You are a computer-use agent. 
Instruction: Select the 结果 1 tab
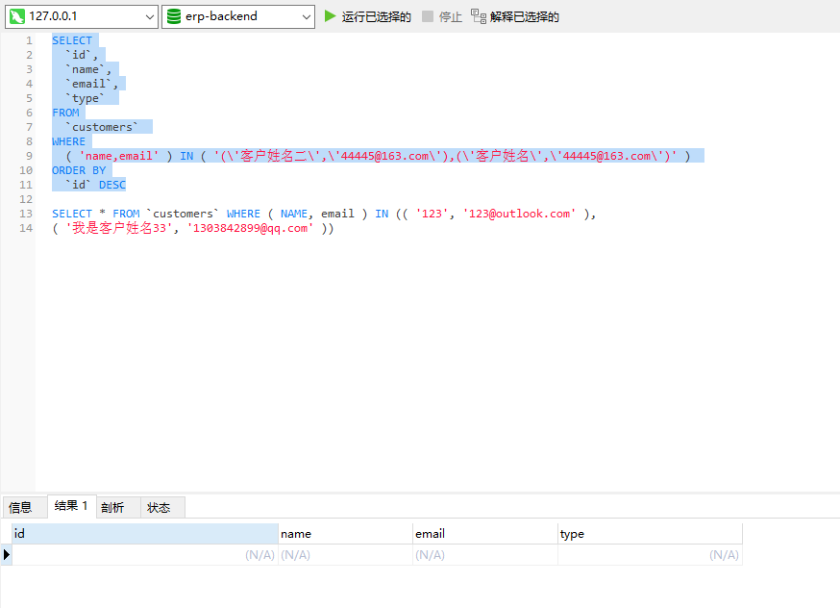point(71,506)
